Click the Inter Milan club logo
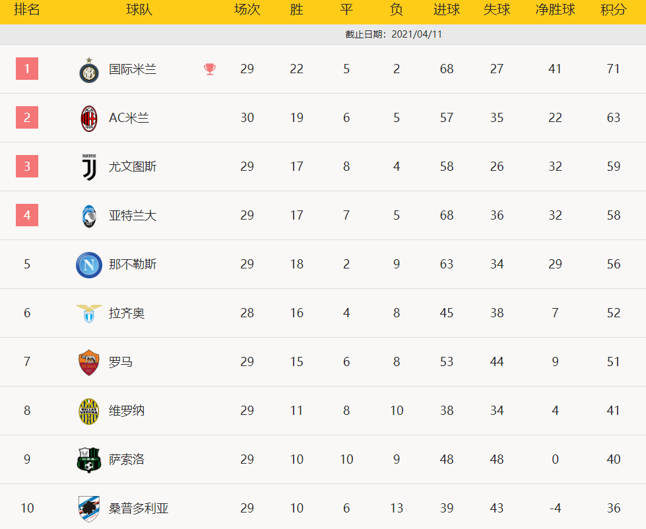646x529 pixels. (x=89, y=70)
